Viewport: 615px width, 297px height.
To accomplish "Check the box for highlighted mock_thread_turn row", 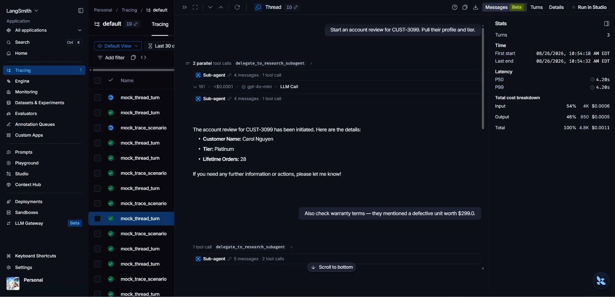I will pyautogui.click(x=97, y=219).
